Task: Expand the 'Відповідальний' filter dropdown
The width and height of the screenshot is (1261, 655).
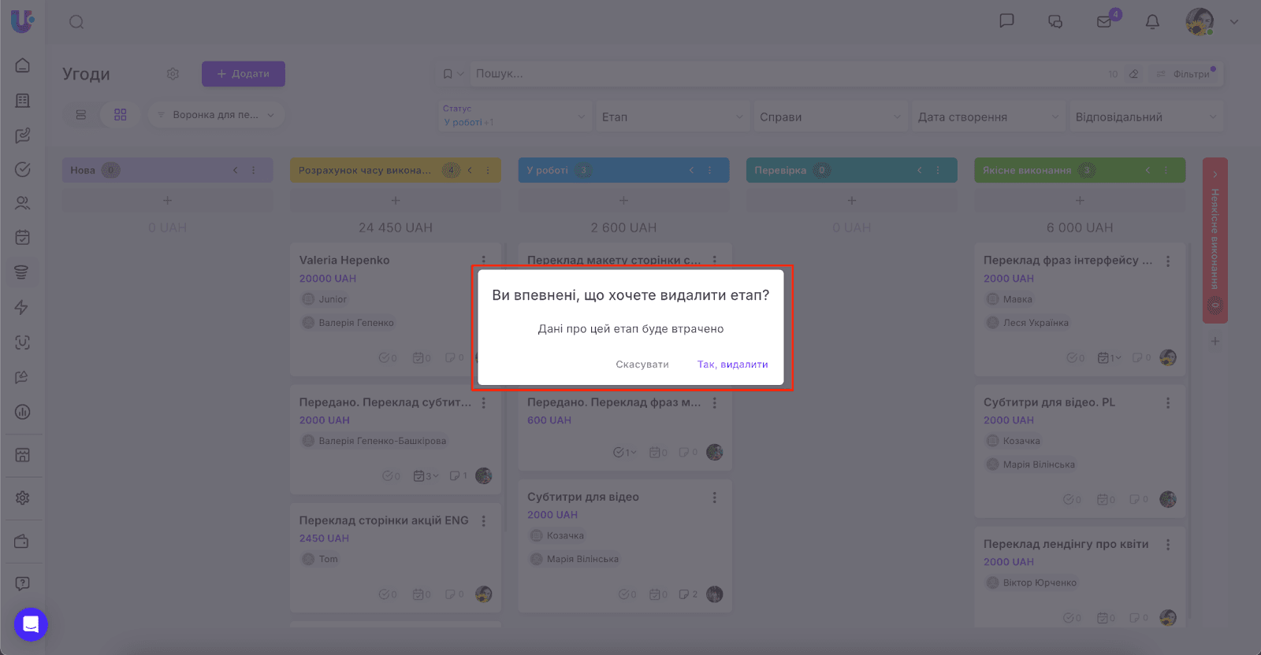Action: pyautogui.click(x=1145, y=117)
